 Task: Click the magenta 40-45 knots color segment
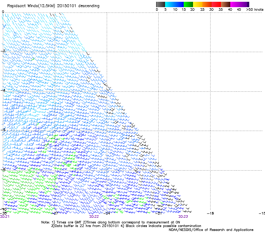click(235, 4)
